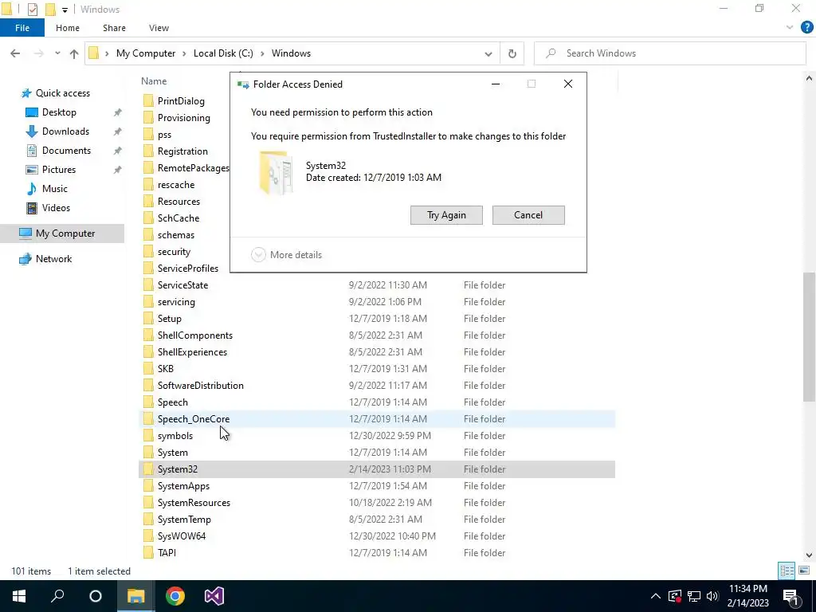Viewport: 816px width, 612px height.
Task: Select My Computer in navigation pane
Action: pos(62,233)
